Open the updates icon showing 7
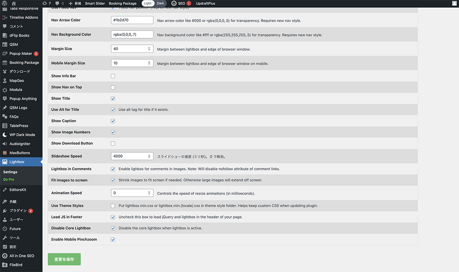Image resolution: width=459 pixels, height=272 pixels. [x=47, y=3]
